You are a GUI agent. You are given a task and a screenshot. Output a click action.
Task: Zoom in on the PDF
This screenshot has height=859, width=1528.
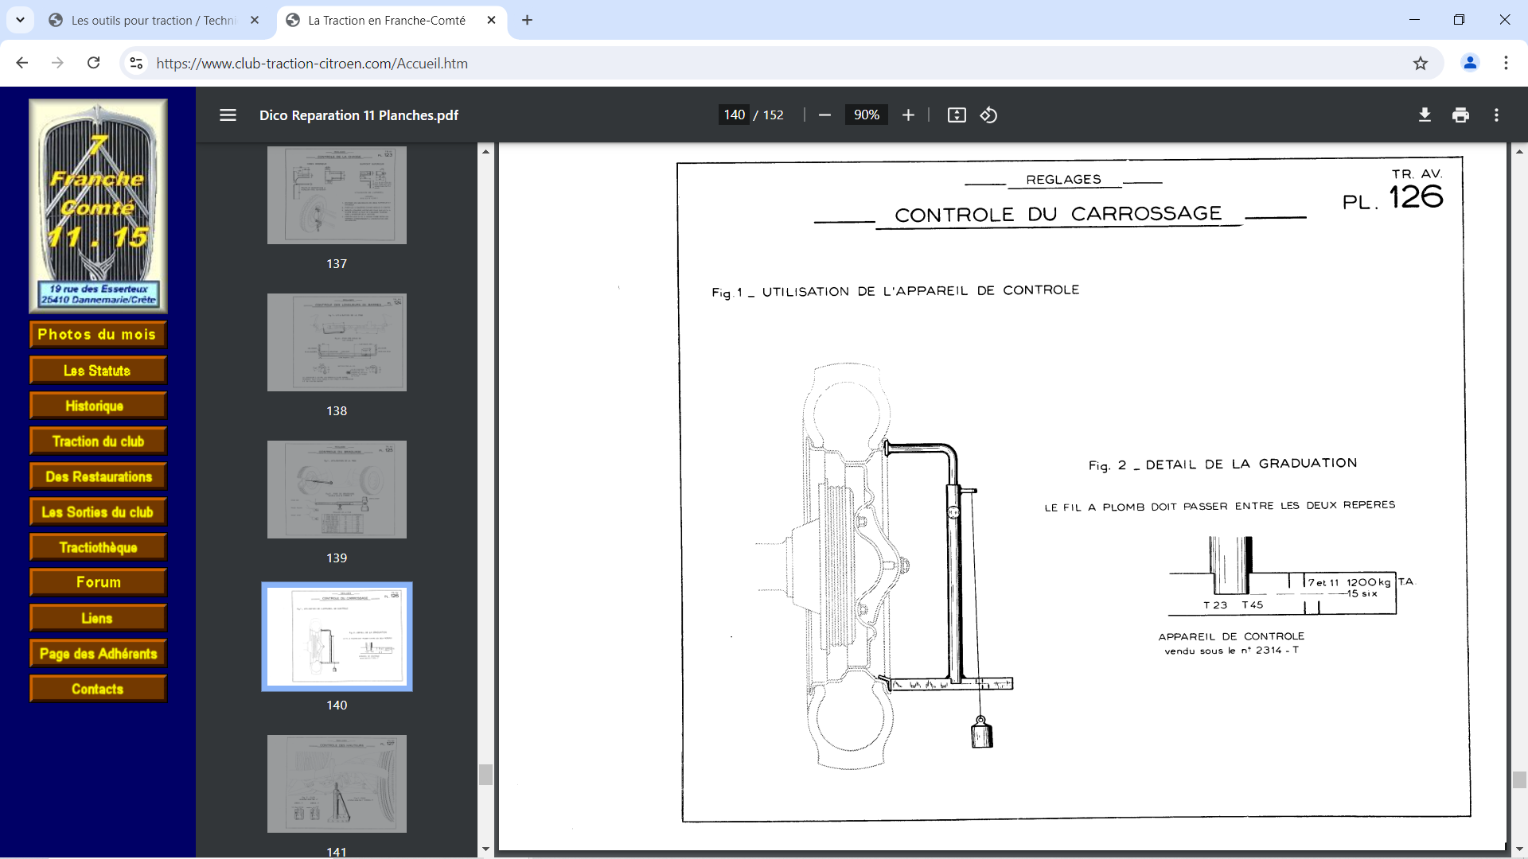coord(908,115)
